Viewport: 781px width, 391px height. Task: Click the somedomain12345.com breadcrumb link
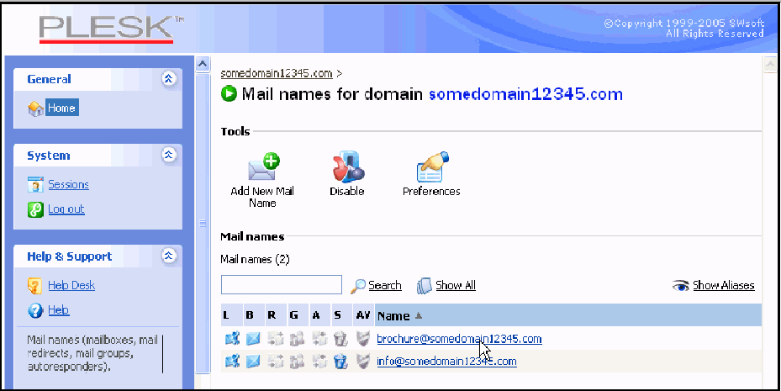pyautogui.click(x=277, y=73)
